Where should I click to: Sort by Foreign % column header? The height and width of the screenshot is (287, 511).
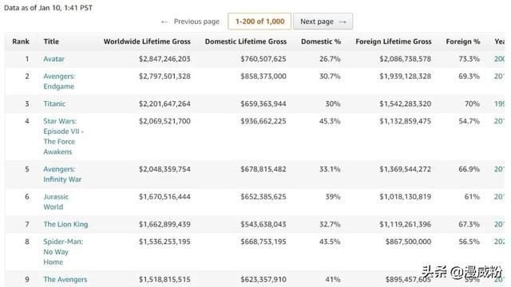click(x=463, y=41)
